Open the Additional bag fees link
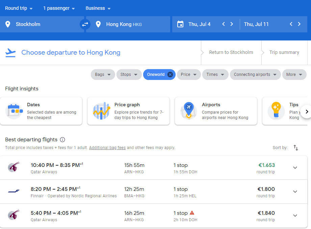 (107, 148)
